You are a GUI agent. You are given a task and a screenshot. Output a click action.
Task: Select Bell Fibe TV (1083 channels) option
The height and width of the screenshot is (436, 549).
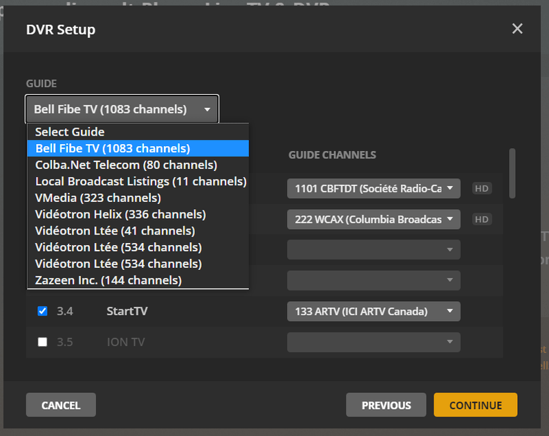[138, 148]
